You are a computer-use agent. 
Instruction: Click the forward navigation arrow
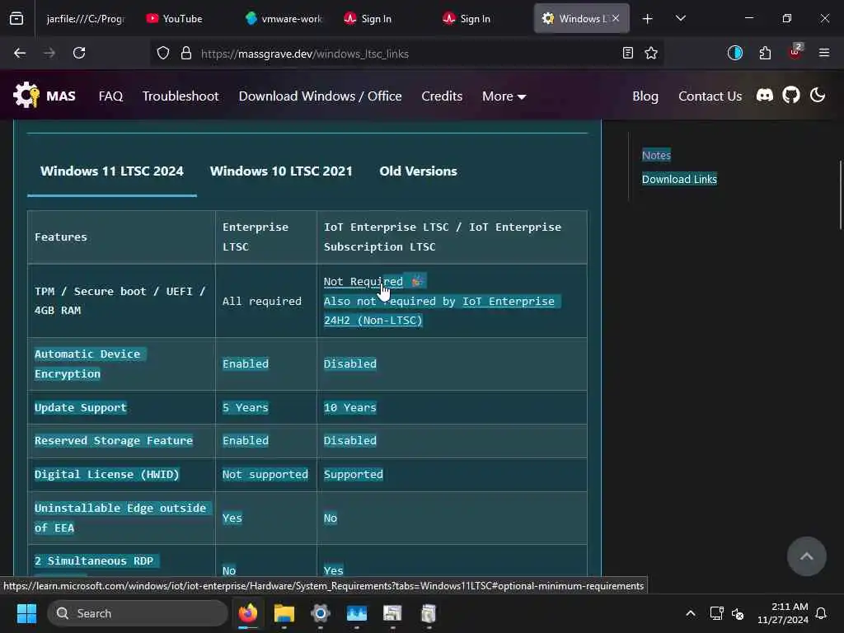(49, 53)
